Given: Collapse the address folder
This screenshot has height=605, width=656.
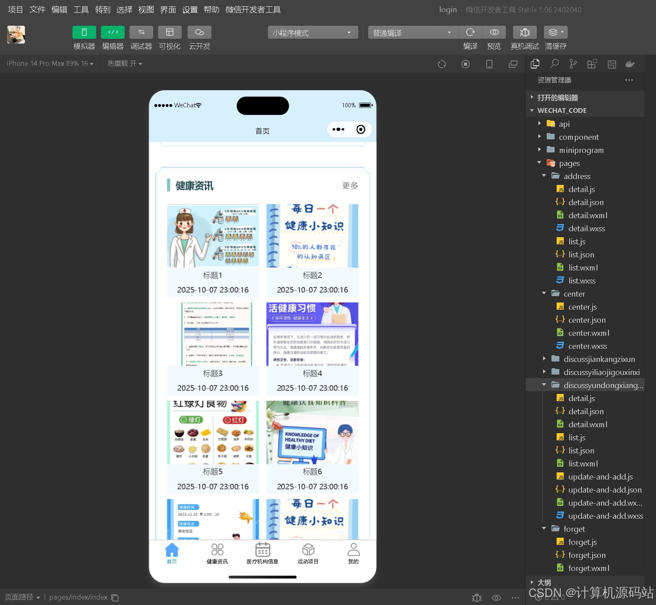Looking at the screenshot, I should pos(585,176).
